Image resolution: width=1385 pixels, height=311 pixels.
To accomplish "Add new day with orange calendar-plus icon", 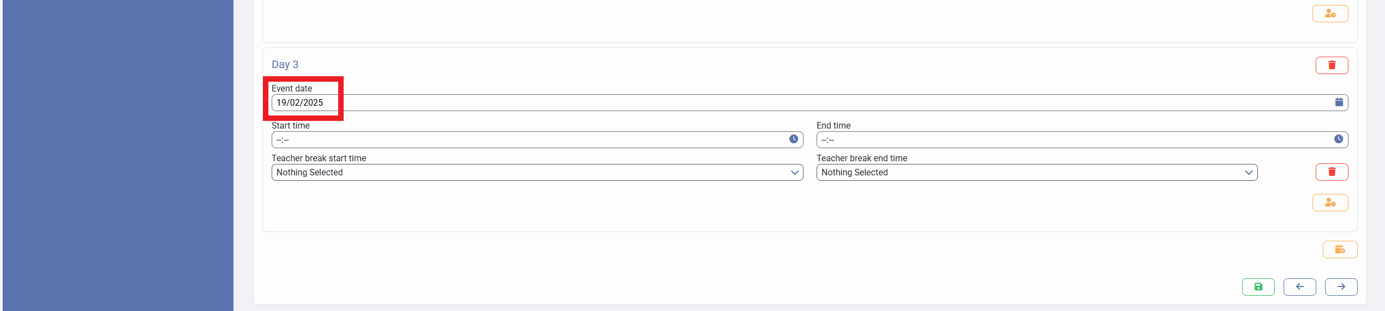I will 1340,249.
